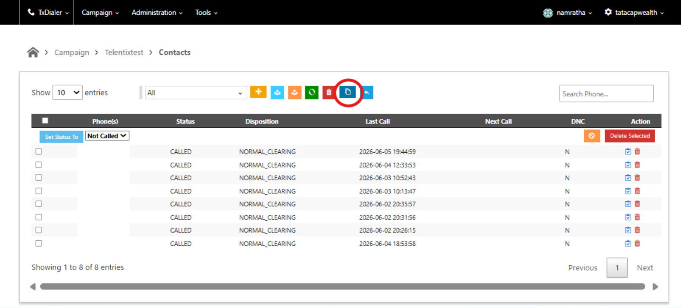This screenshot has width=681, height=308.
Task: Open the Administration menu
Action: [x=157, y=13]
